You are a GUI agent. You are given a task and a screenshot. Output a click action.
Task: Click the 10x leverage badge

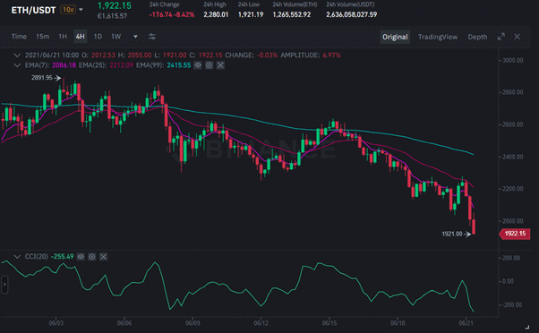[68, 10]
